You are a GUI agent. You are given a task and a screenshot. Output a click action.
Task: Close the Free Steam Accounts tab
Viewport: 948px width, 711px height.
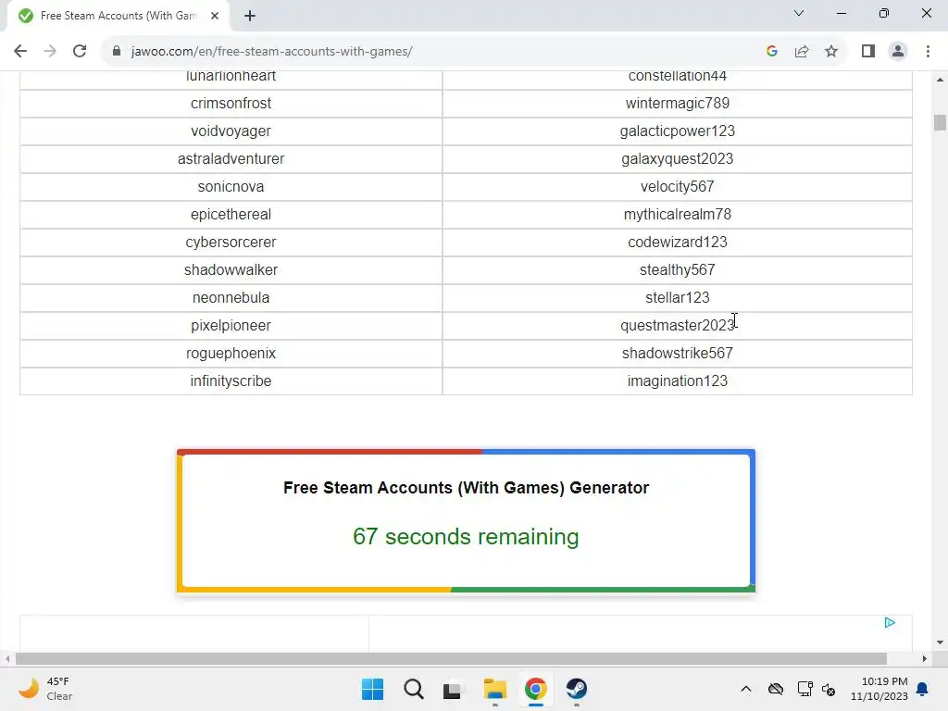[x=215, y=16]
